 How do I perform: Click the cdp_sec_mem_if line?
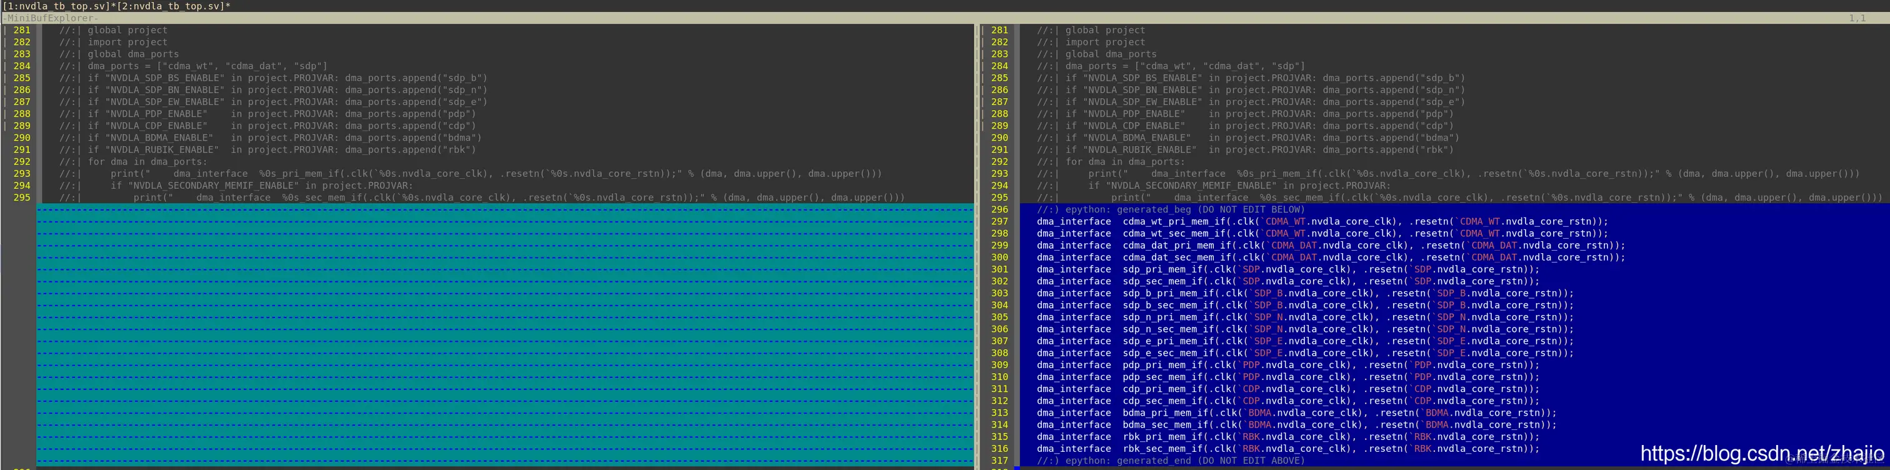pos(1288,401)
